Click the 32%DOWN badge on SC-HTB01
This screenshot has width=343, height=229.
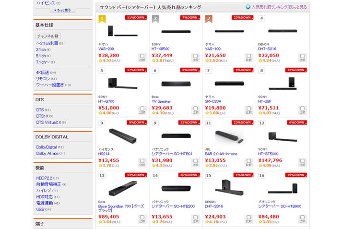(189, 122)
